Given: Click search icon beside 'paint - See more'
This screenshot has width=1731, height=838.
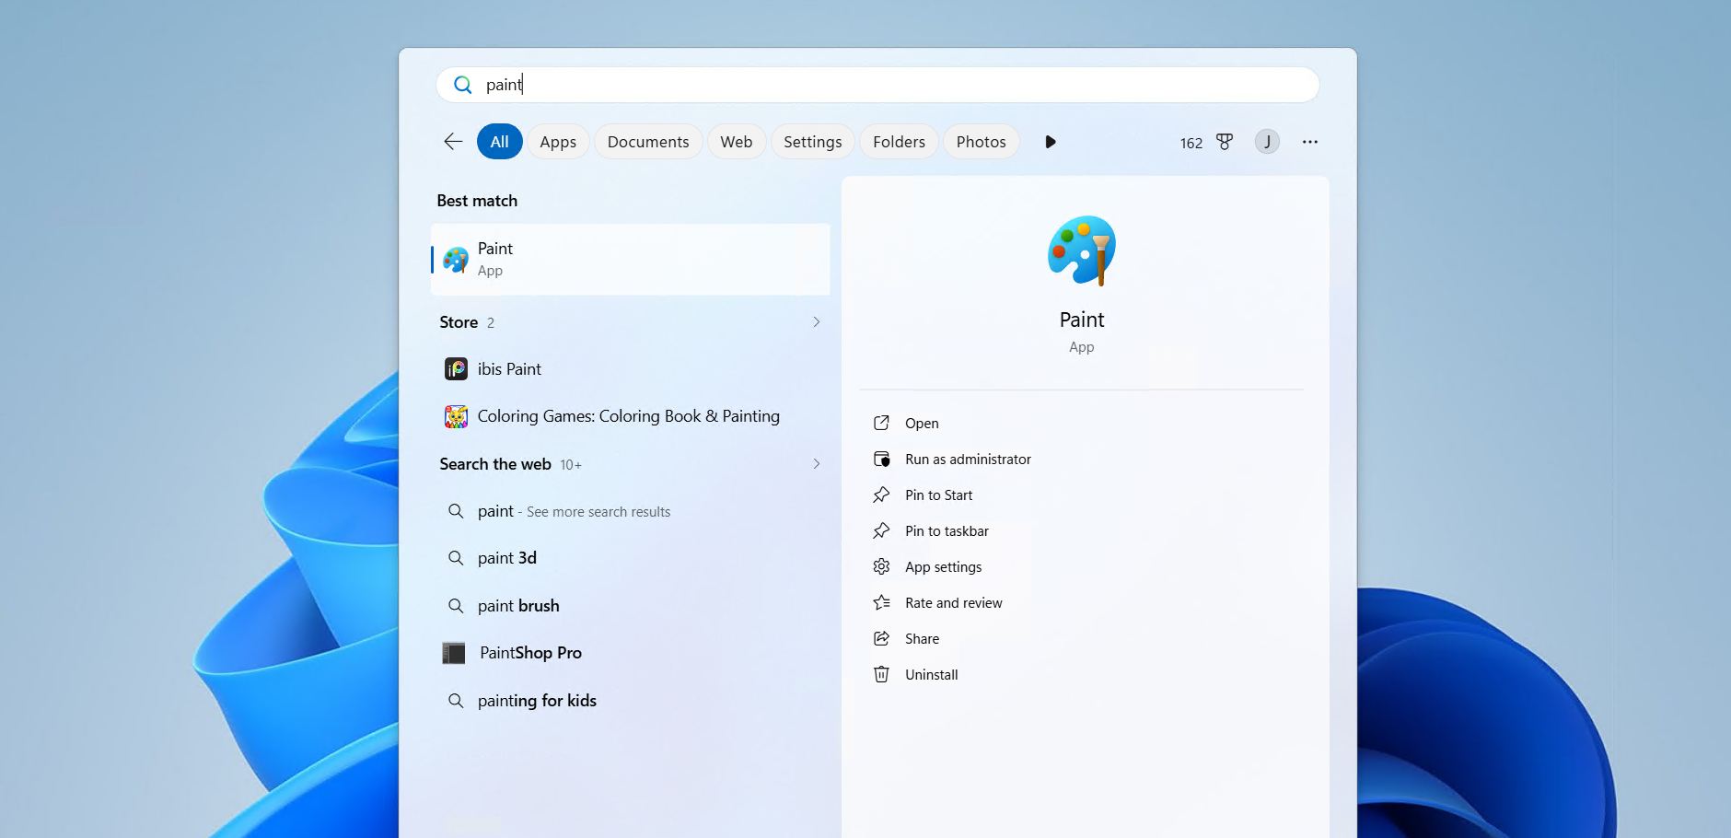Looking at the screenshot, I should point(456,511).
